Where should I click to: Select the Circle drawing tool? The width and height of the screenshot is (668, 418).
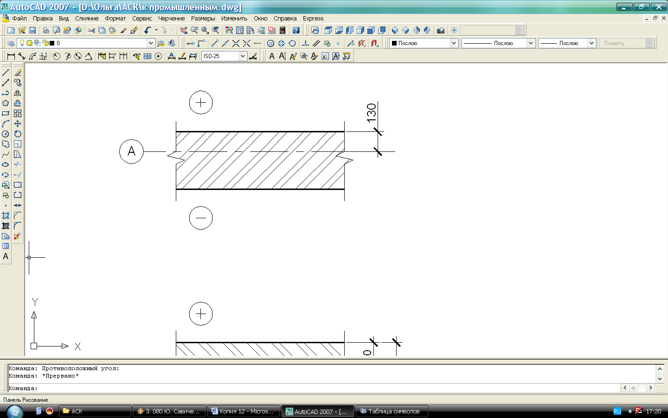click(x=6, y=134)
